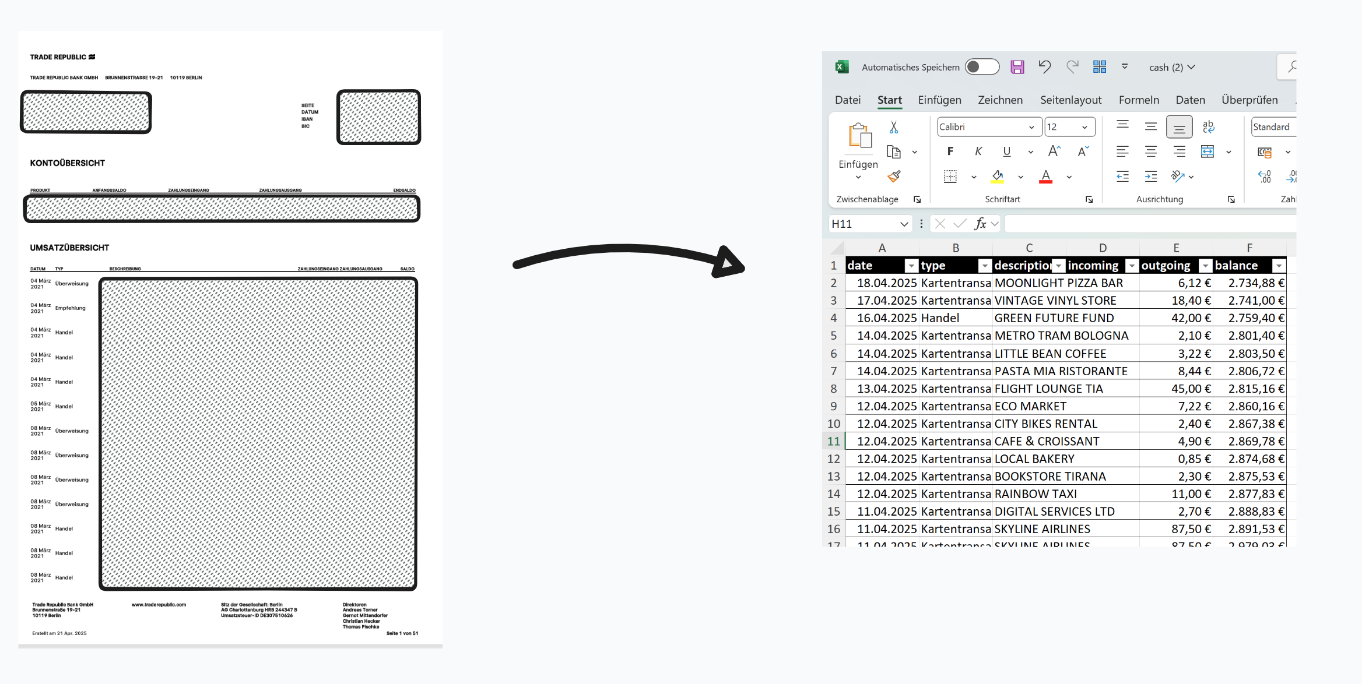
Task: Click the Copy pages icon
Action: (893, 151)
